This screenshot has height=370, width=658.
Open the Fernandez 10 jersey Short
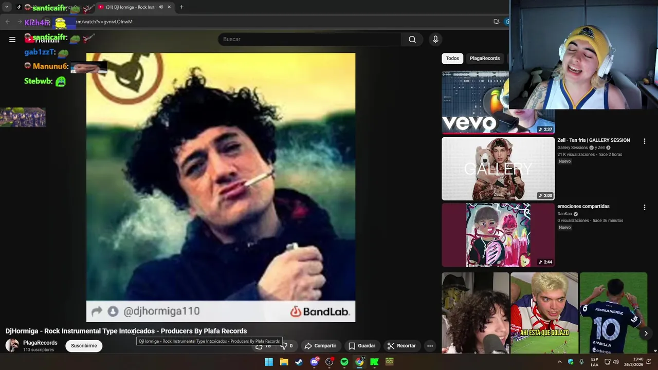(x=613, y=313)
